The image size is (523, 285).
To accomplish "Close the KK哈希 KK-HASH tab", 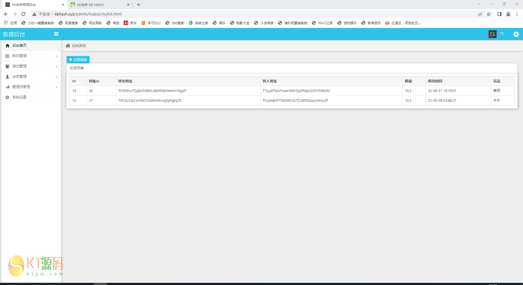I will pyautogui.click(x=128, y=5).
